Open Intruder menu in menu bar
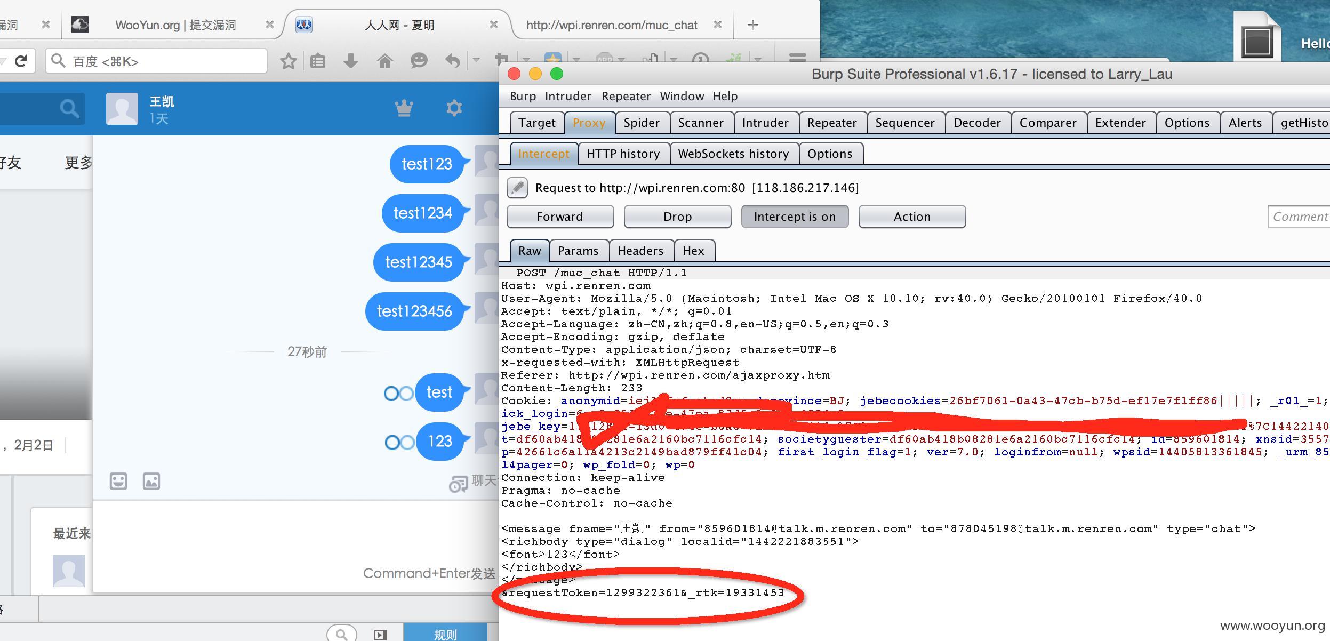 (568, 96)
